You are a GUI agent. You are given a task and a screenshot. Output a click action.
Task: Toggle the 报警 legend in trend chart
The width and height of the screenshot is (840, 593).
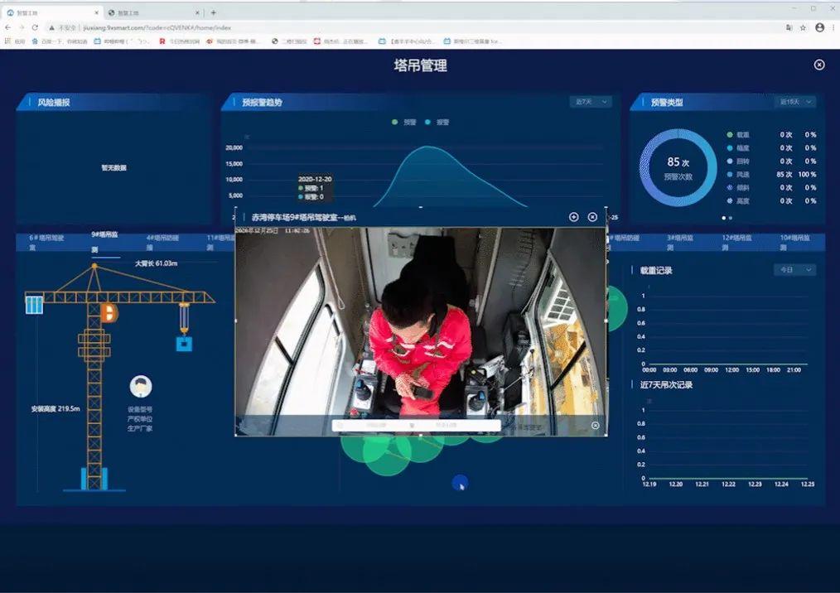click(437, 122)
